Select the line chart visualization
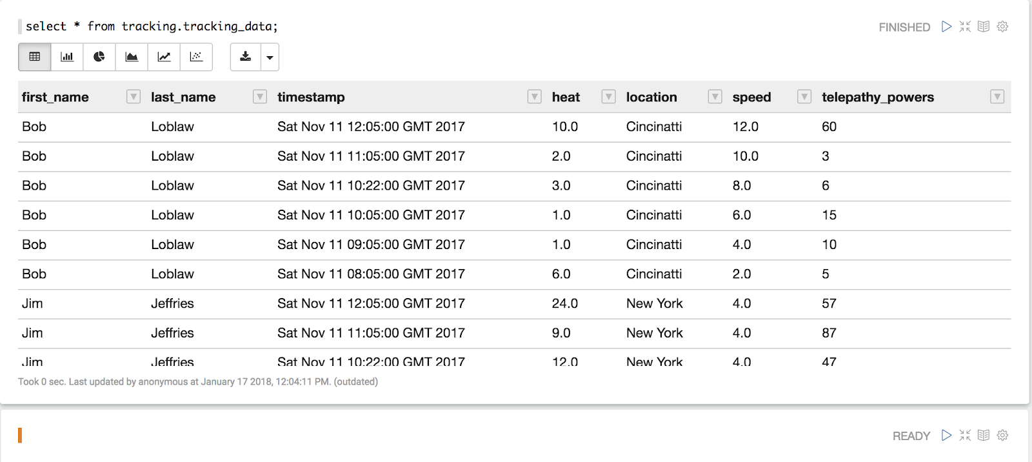The image size is (1032, 462). (164, 57)
